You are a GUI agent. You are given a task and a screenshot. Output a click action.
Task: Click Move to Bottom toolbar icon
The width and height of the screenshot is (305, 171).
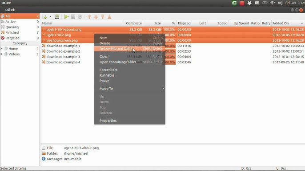click(x=109, y=17)
